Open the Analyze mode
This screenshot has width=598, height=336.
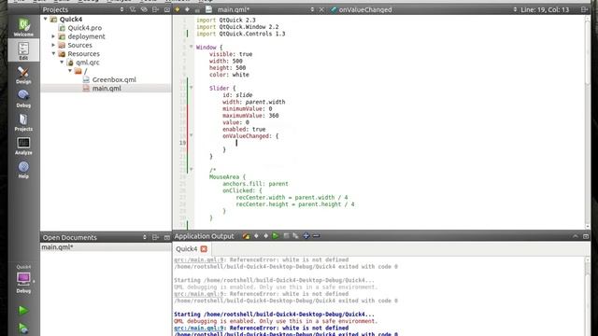pos(23,146)
